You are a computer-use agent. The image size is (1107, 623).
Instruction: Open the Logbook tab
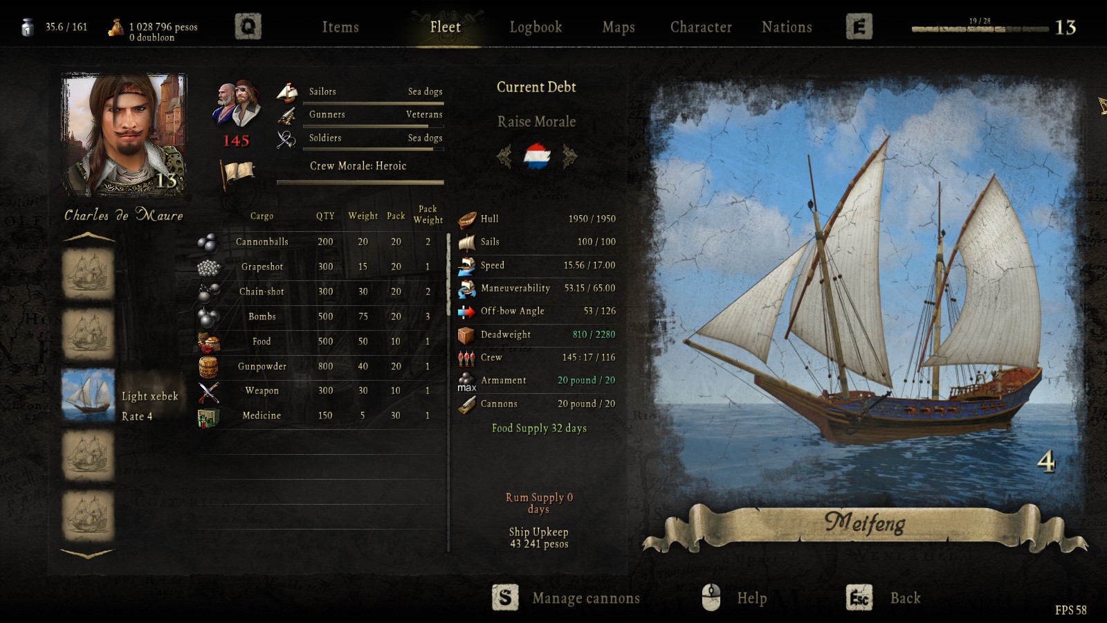(x=536, y=27)
